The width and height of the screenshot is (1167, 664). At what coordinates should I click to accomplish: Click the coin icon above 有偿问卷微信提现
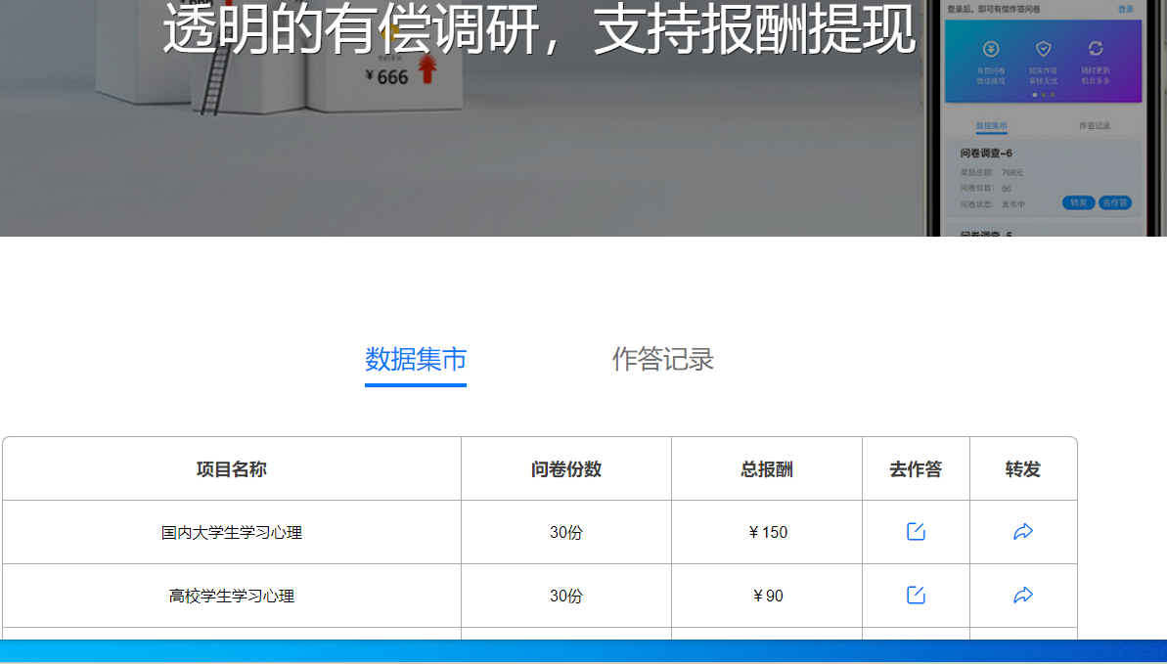[x=991, y=49]
